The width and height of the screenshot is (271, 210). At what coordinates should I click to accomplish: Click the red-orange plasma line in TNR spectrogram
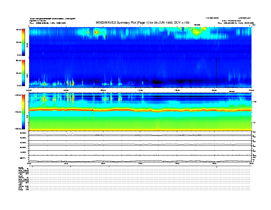click(140, 110)
